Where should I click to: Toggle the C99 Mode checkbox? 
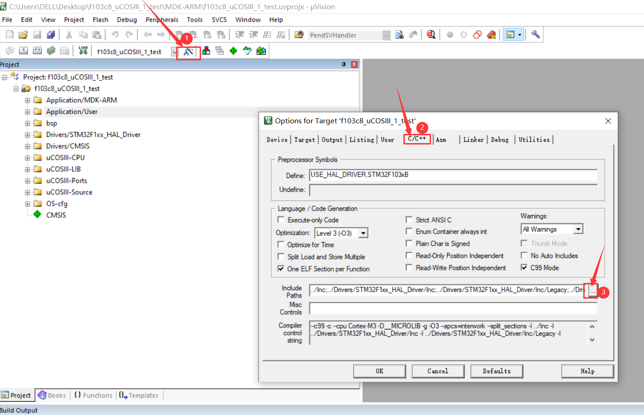pos(524,267)
